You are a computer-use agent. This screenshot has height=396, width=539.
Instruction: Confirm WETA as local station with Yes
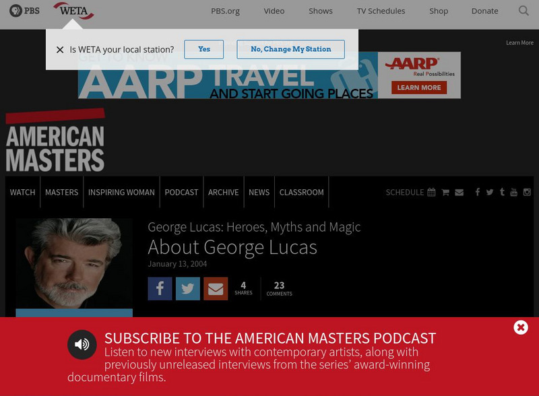click(204, 49)
